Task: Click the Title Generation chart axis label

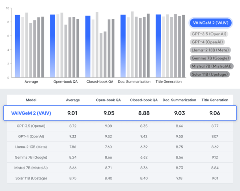Action: 169,82
